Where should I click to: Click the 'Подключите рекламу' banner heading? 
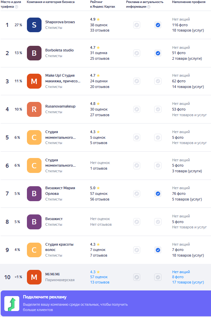tap(45, 297)
